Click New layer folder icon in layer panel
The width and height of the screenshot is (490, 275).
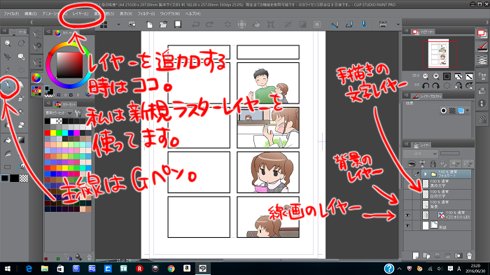pyautogui.click(x=426, y=255)
